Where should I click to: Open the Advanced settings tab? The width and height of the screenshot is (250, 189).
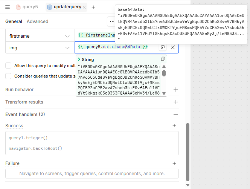pos(37,21)
